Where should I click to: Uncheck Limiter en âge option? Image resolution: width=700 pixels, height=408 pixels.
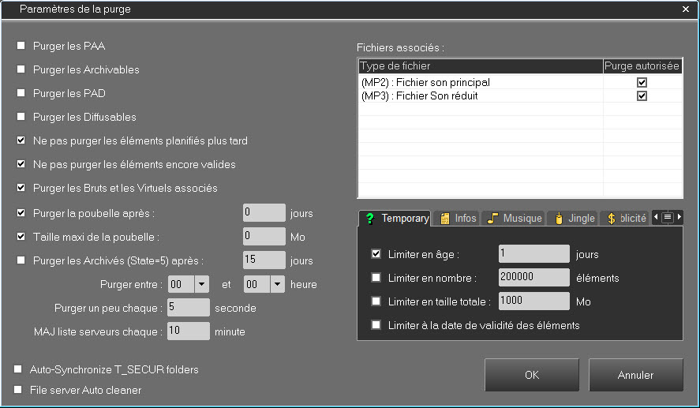click(x=376, y=254)
